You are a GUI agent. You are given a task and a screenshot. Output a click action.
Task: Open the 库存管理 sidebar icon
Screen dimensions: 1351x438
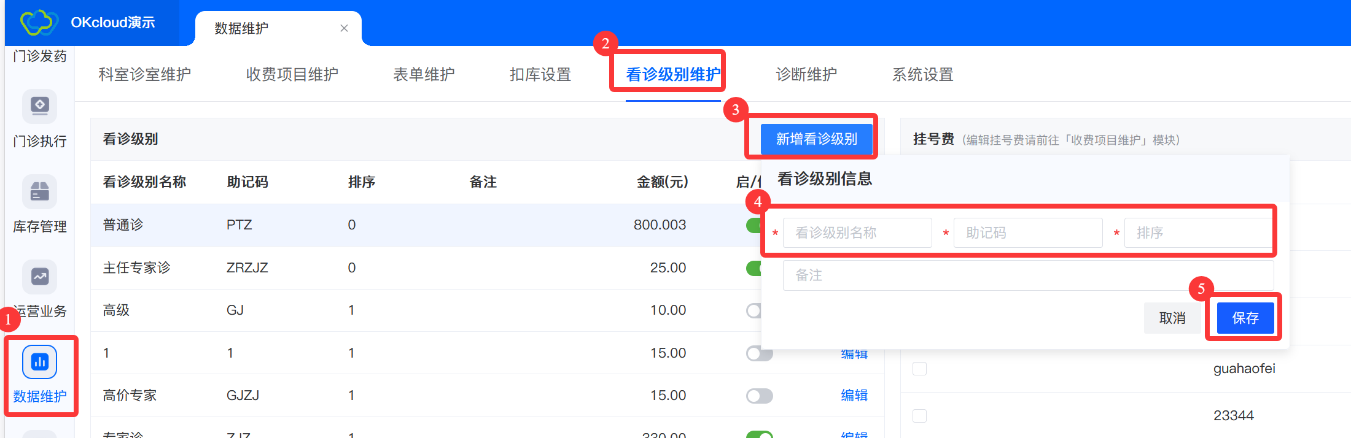pos(40,191)
